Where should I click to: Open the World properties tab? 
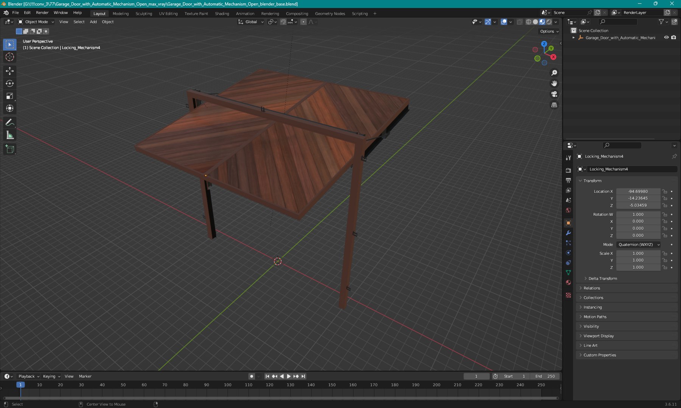[568, 210]
